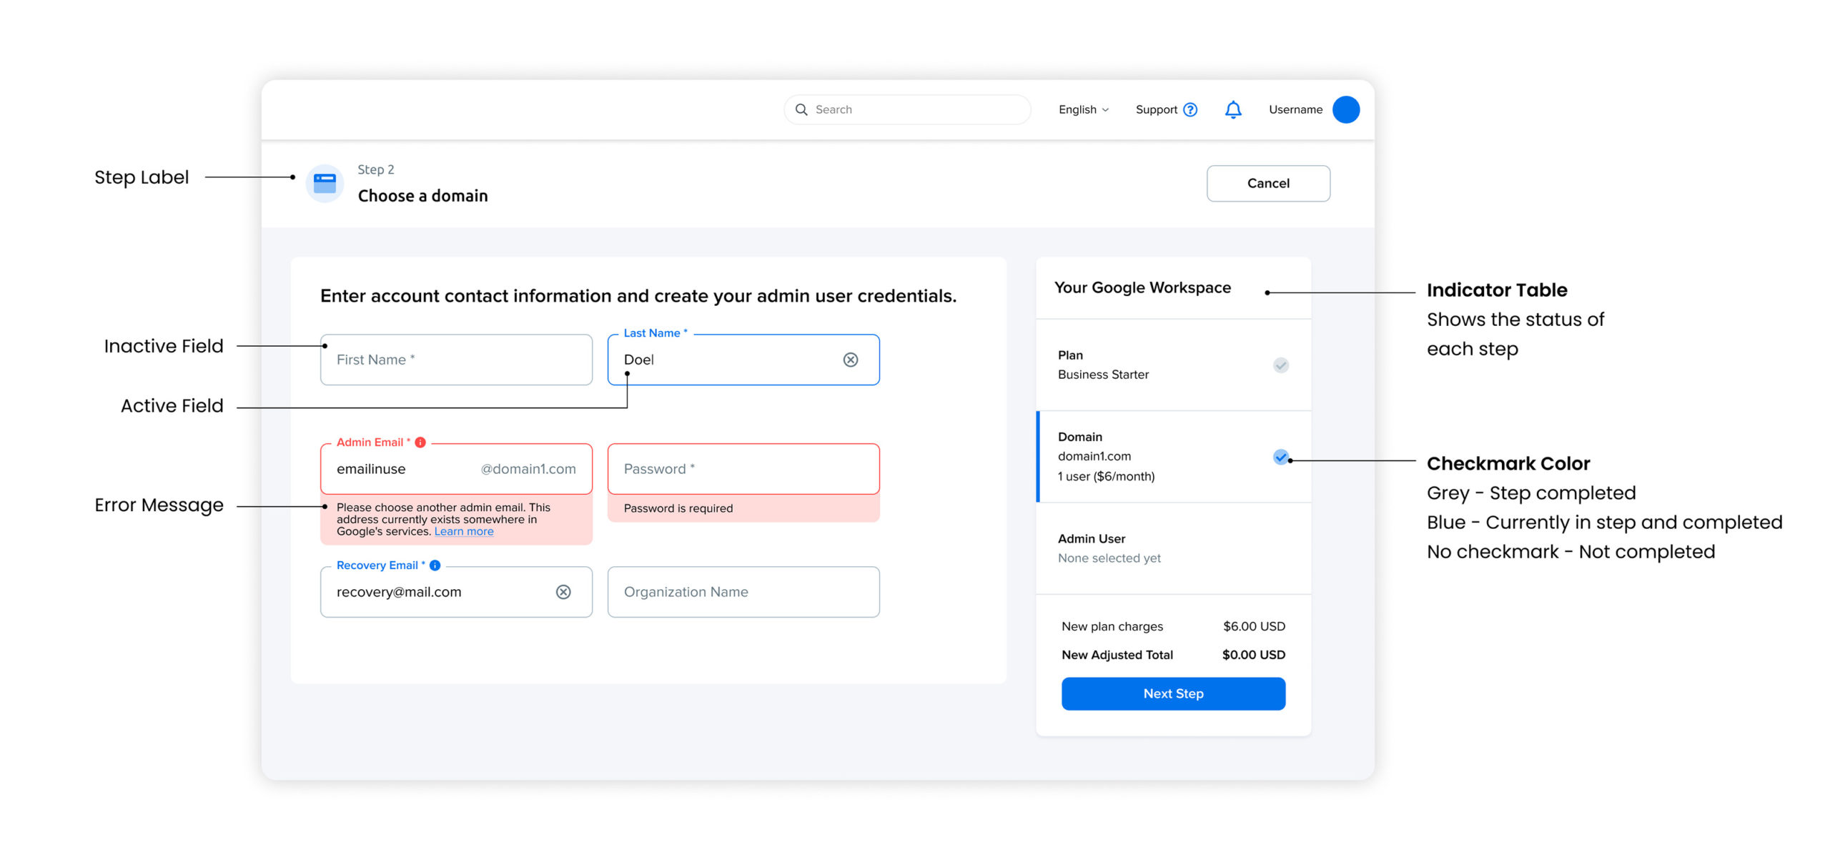The height and width of the screenshot is (860, 1830).
Task: Open notifications bell
Action: [1233, 109]
